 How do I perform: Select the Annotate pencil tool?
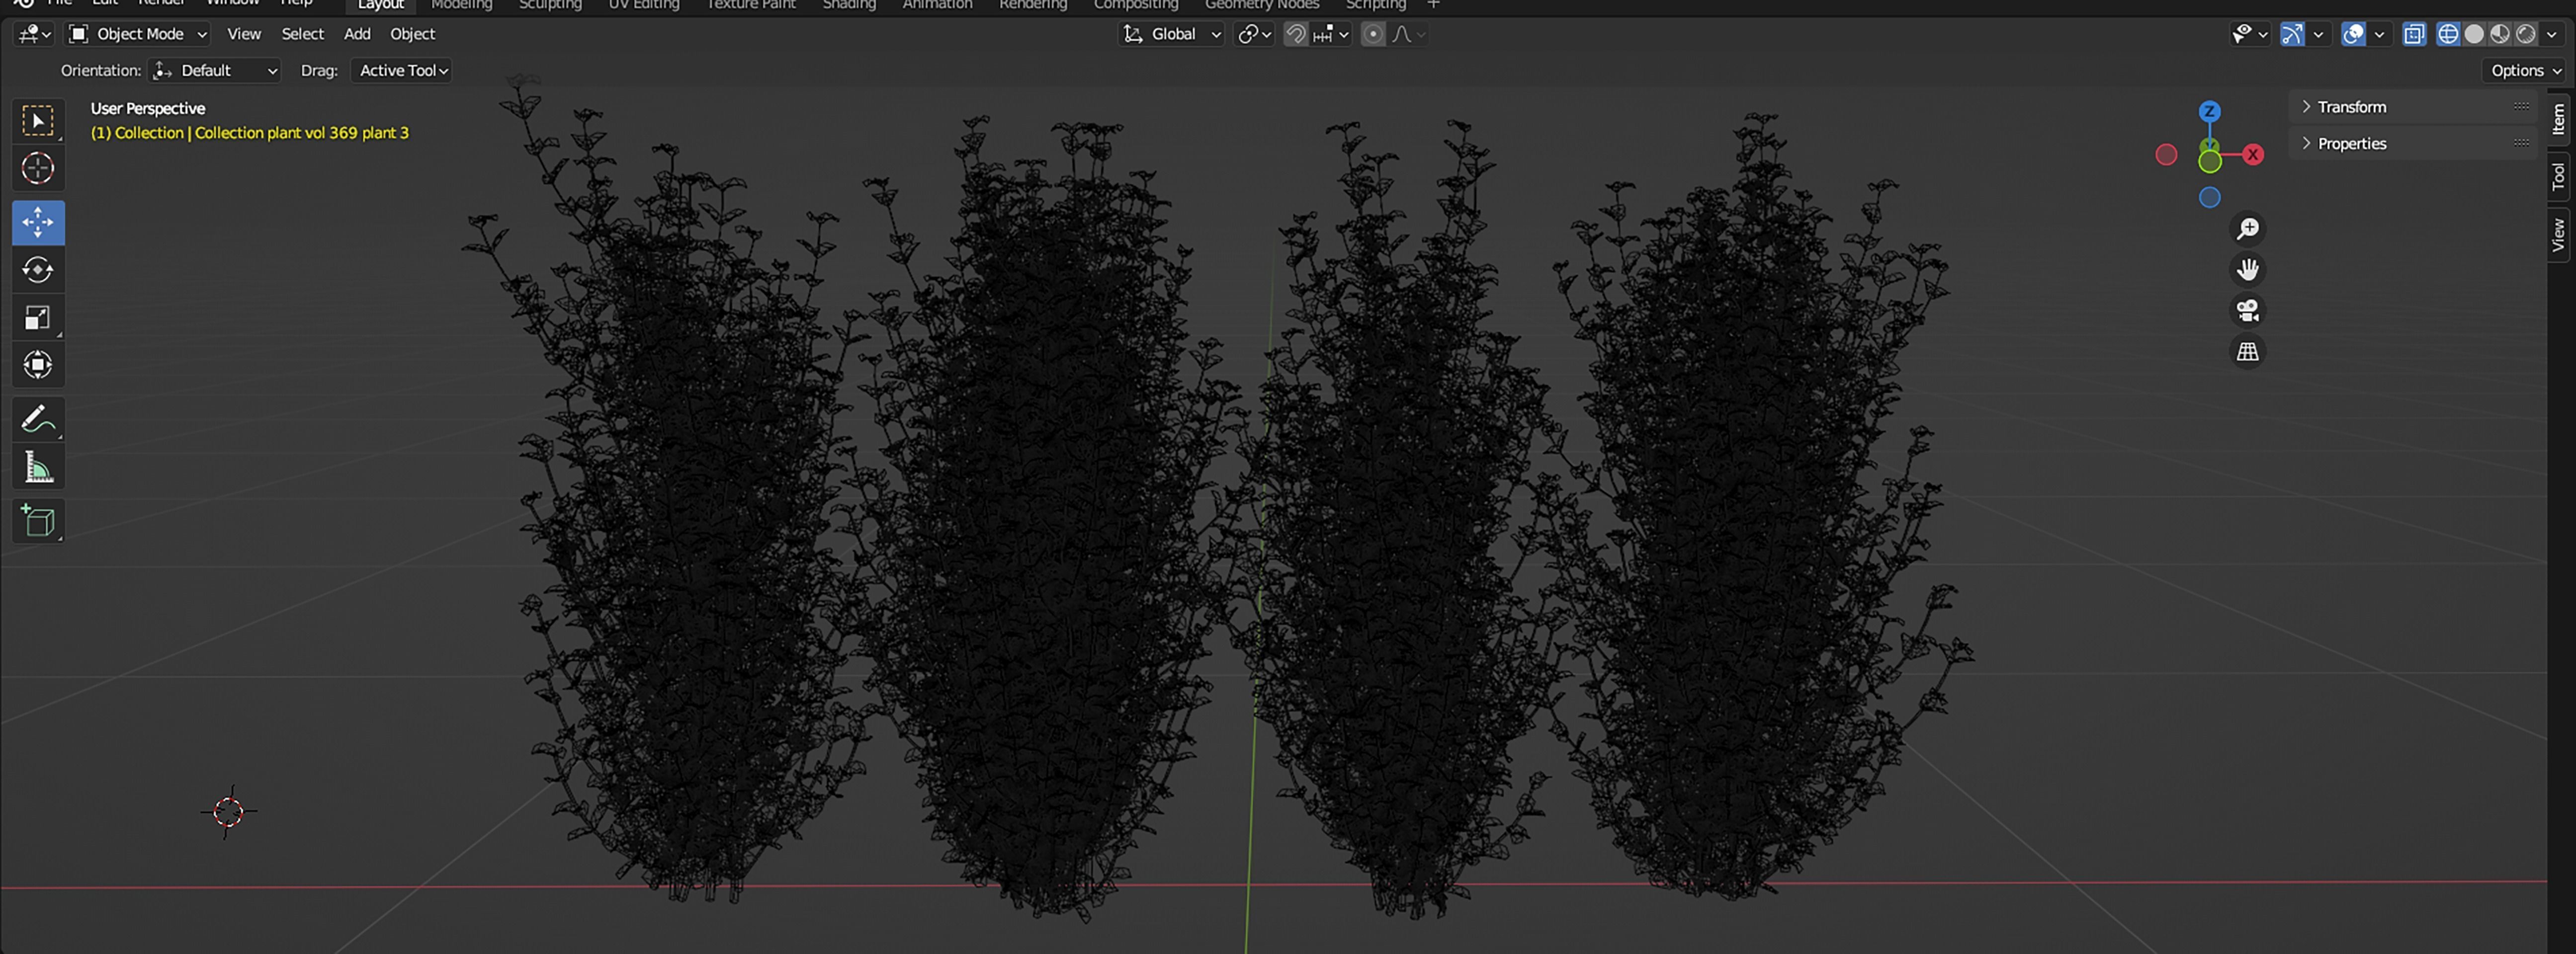click(38, 419)
